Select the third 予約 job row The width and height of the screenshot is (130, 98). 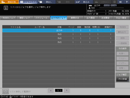point(59,42)
